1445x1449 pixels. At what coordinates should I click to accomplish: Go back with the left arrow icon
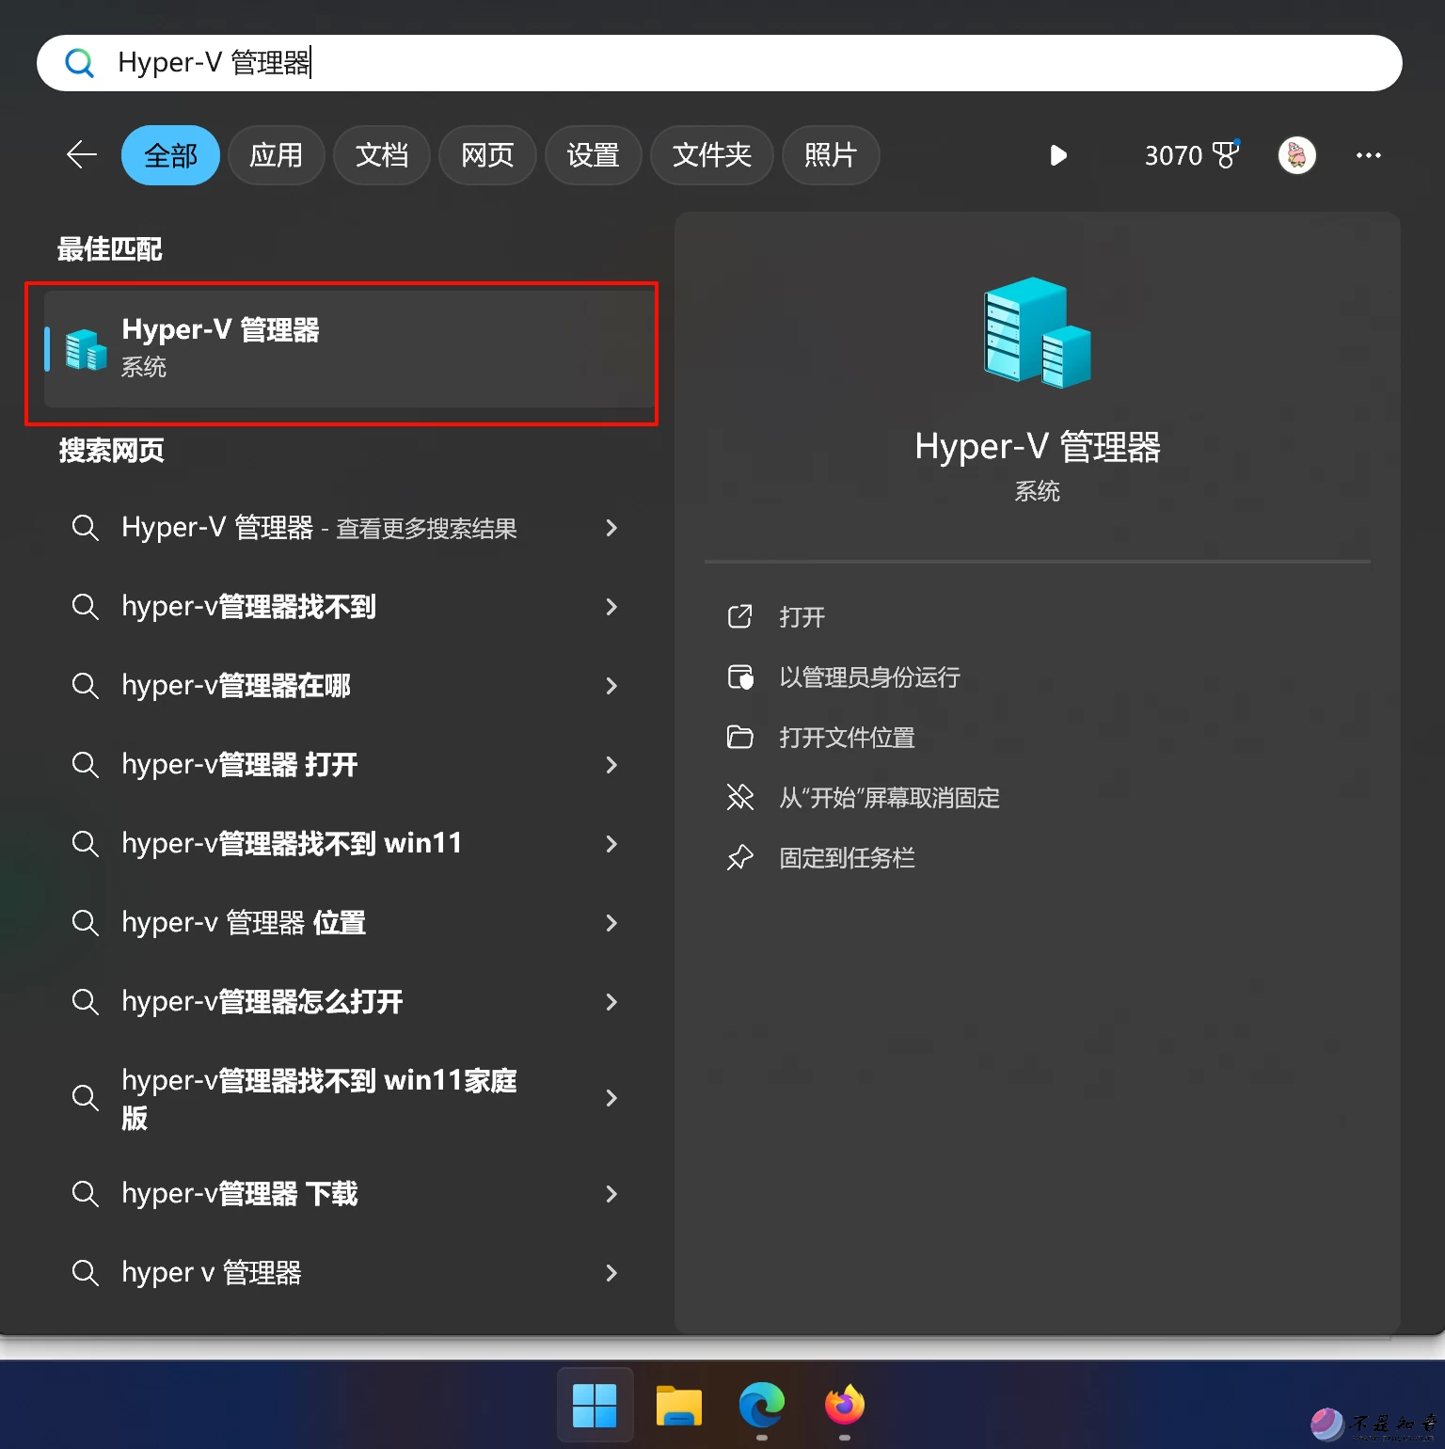(x=82, y=155)
